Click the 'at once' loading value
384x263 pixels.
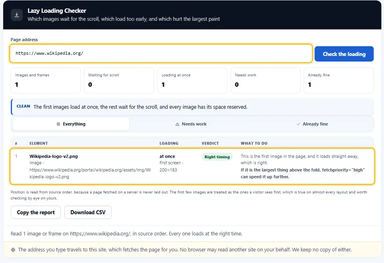tap(167, 156)
